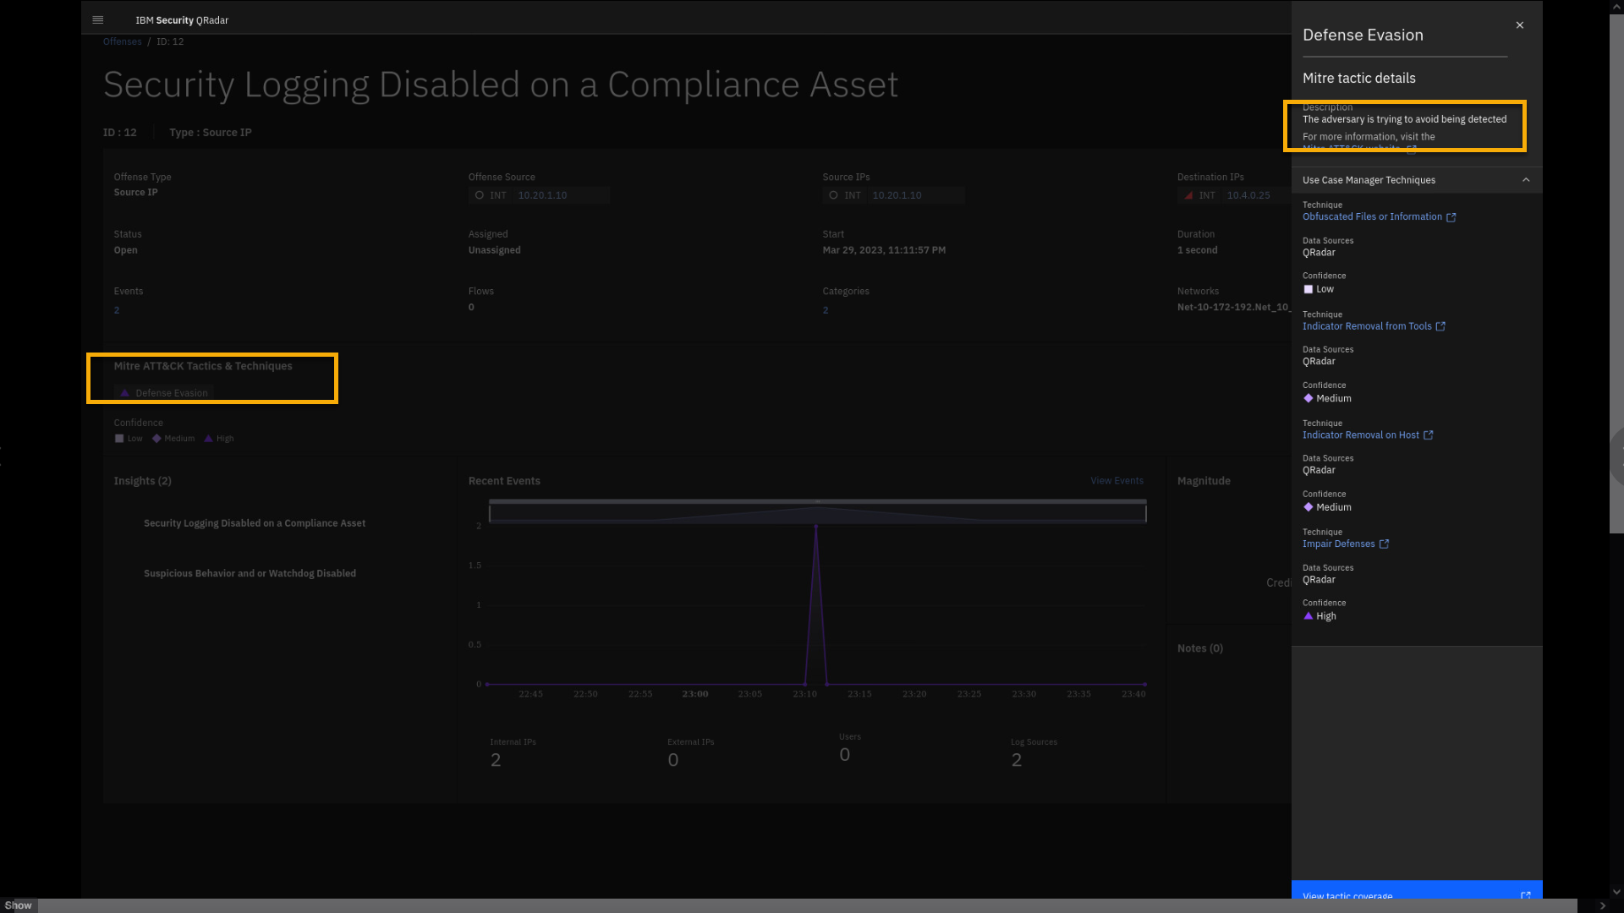1624x913 pixels.
Task: Close the Defense Evasion side panel
Action: click(1520, 25)
